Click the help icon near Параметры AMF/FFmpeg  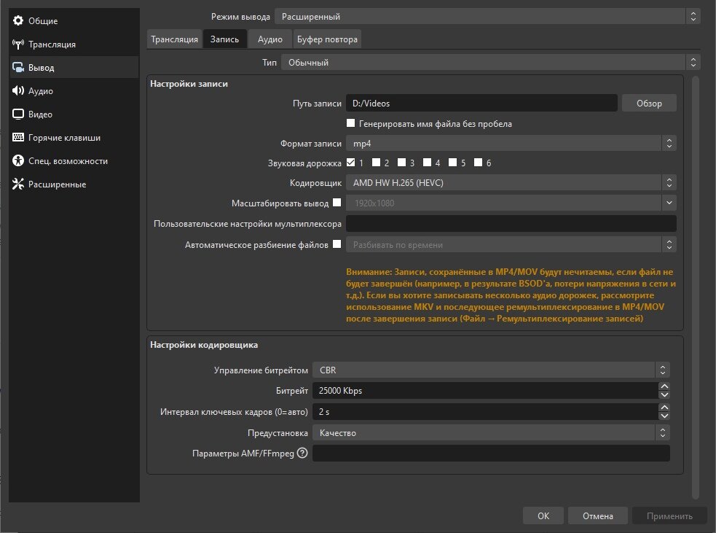[303, 453]
